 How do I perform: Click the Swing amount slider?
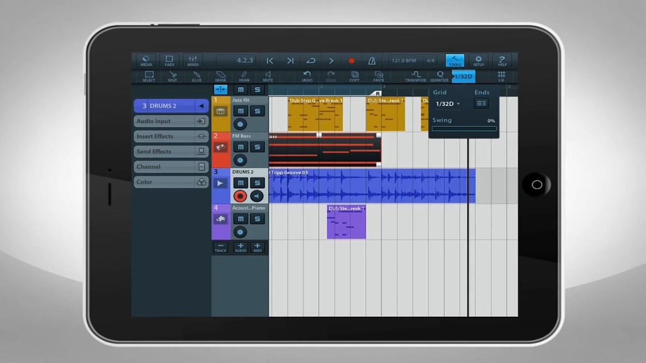tap(464, 129)
